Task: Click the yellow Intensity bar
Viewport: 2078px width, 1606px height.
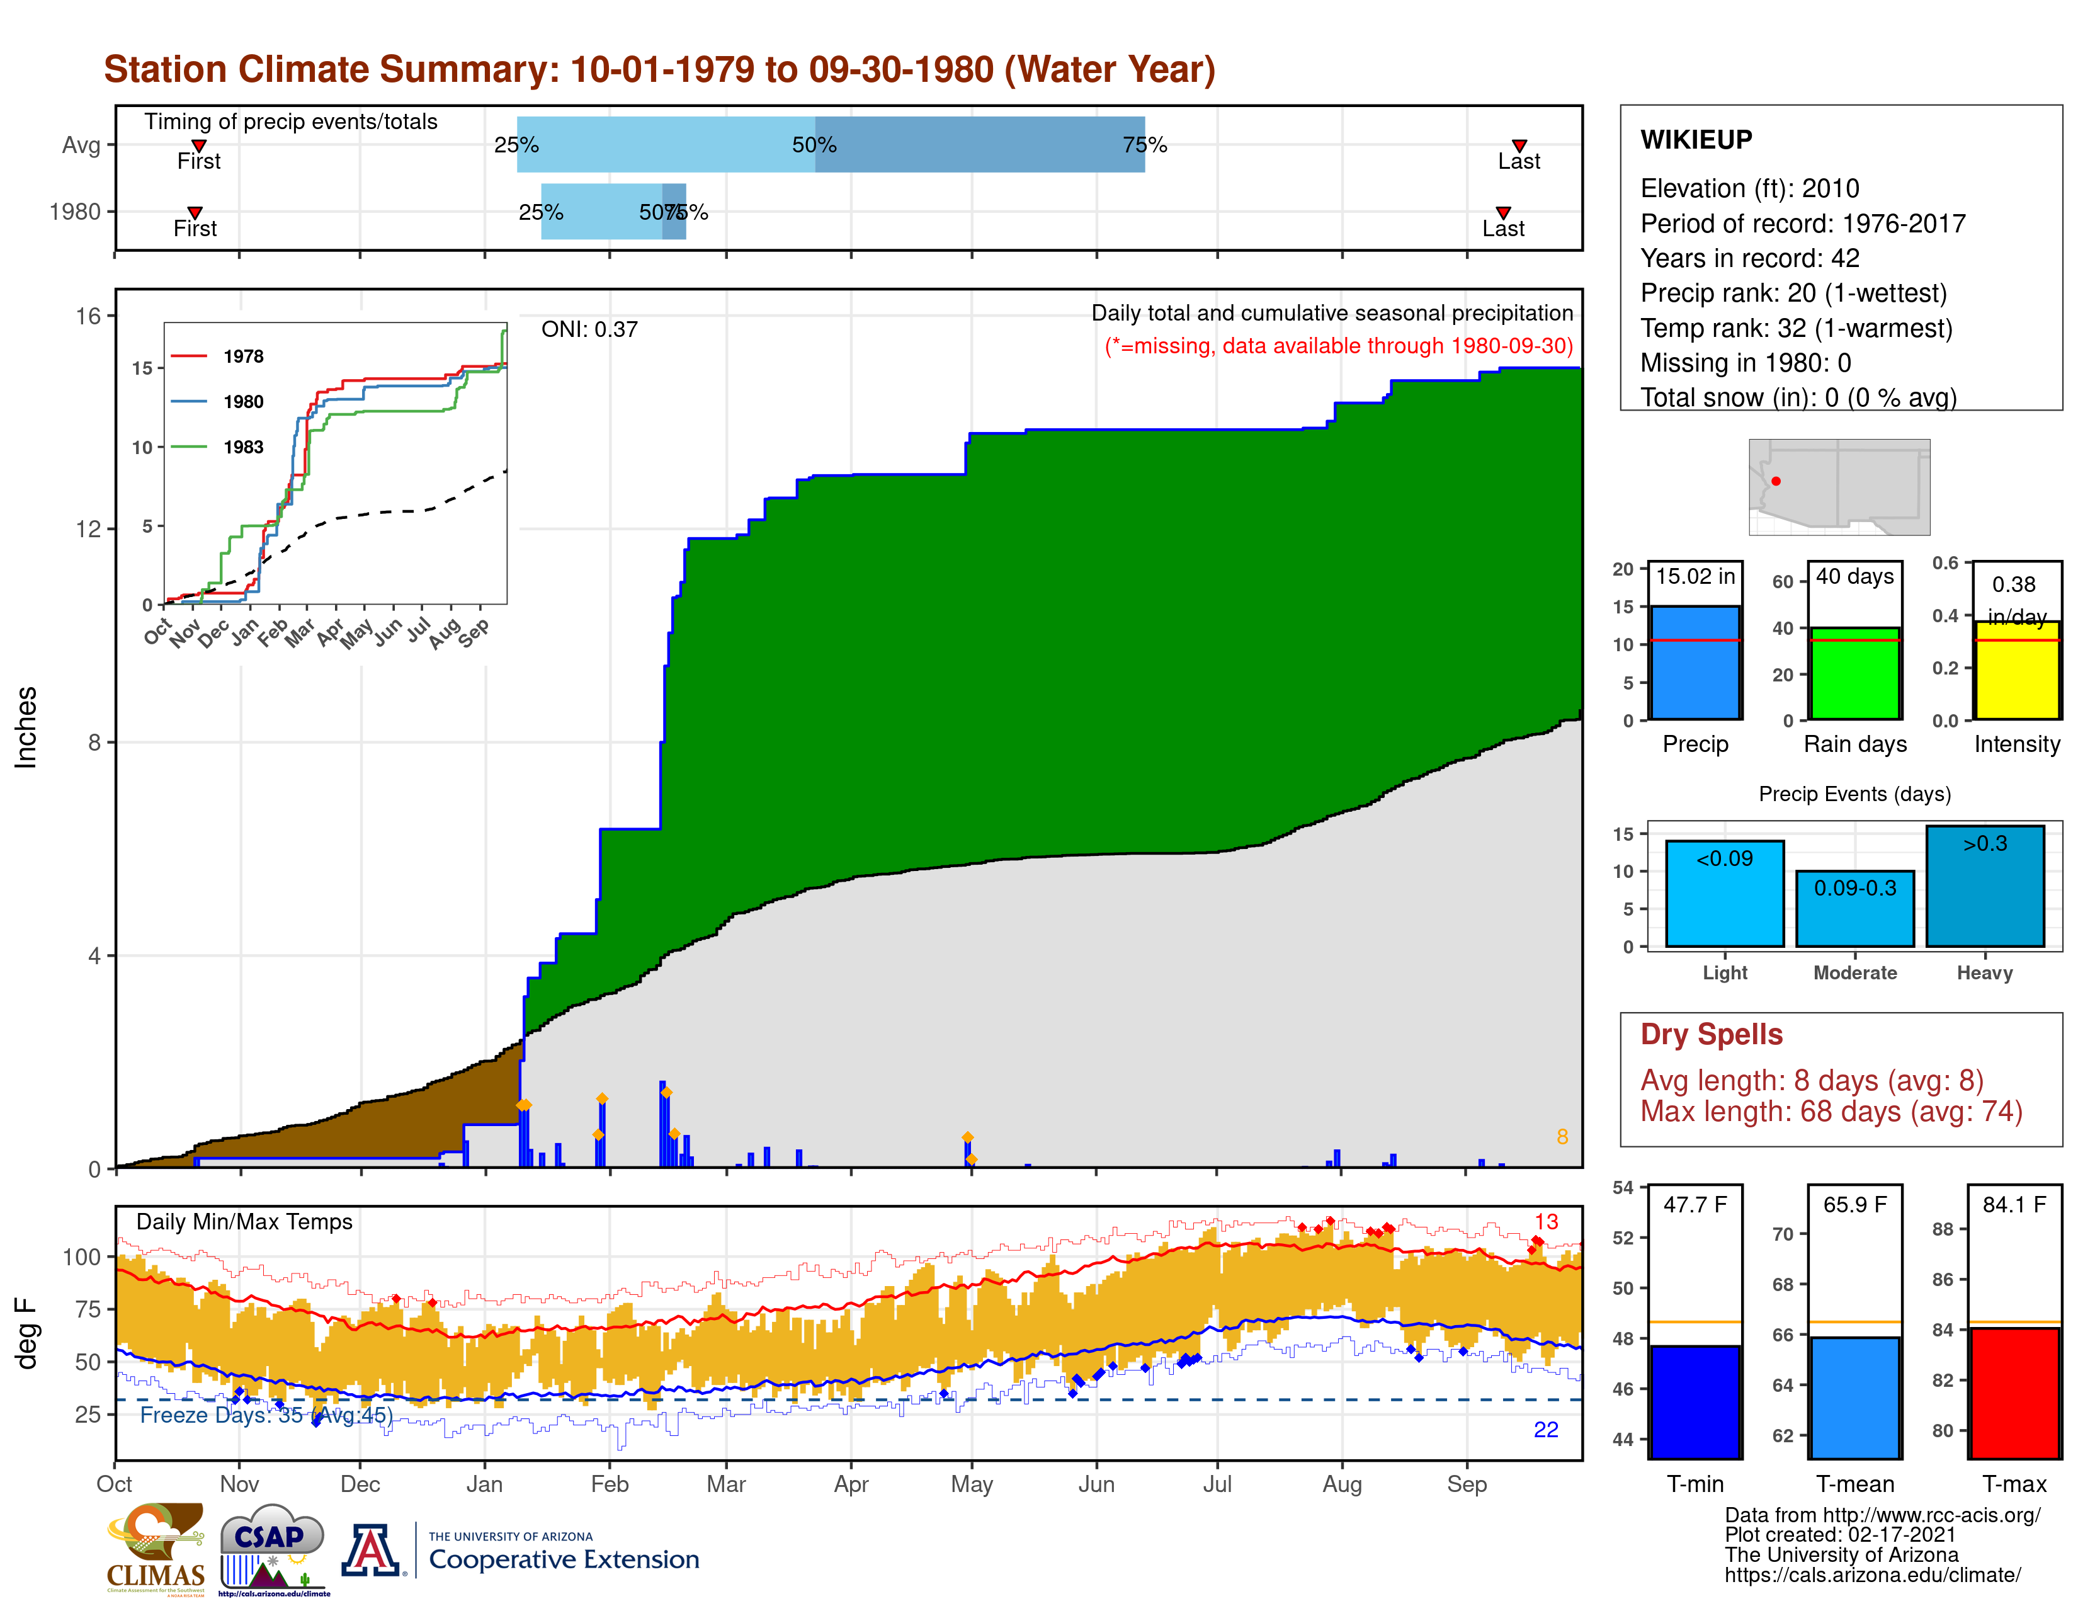Action: pos(2016,670)
